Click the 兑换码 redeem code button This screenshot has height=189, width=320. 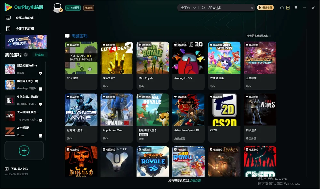(x=73, y=8)
